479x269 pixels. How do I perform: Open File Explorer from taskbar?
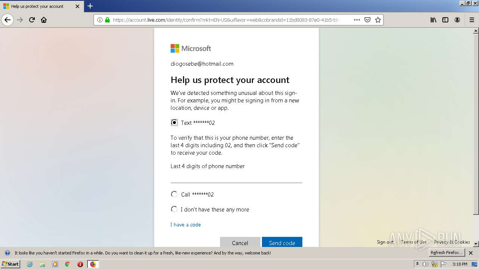pyautogui.click(x=42, y=264)
